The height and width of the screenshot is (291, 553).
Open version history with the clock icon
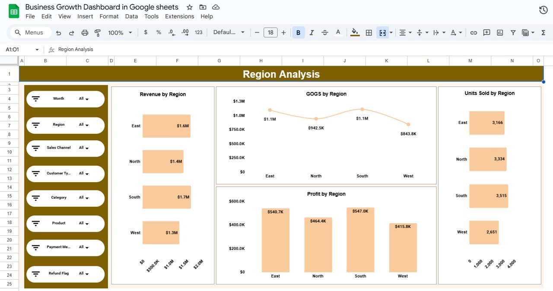[543, 9]
